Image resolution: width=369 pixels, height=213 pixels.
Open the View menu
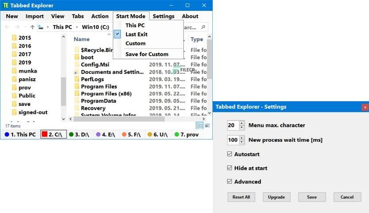tap(58, 16)
